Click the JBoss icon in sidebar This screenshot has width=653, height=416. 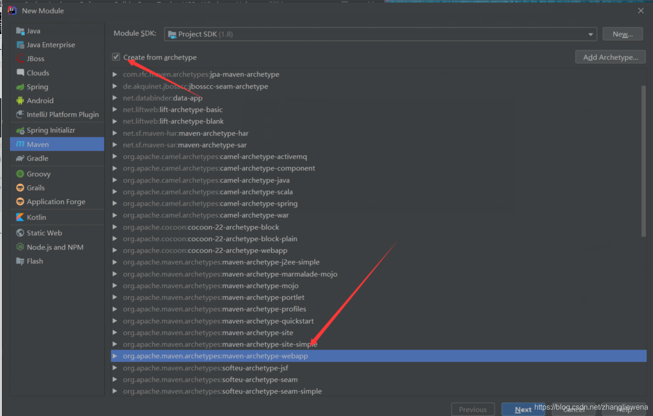point(20,59)
